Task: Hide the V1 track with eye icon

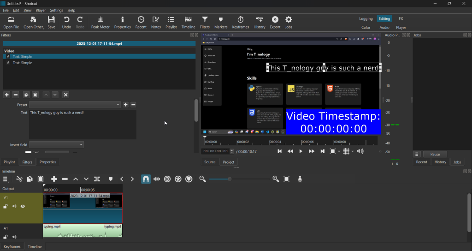Action: pyautogui.click(x=23, y=206)
